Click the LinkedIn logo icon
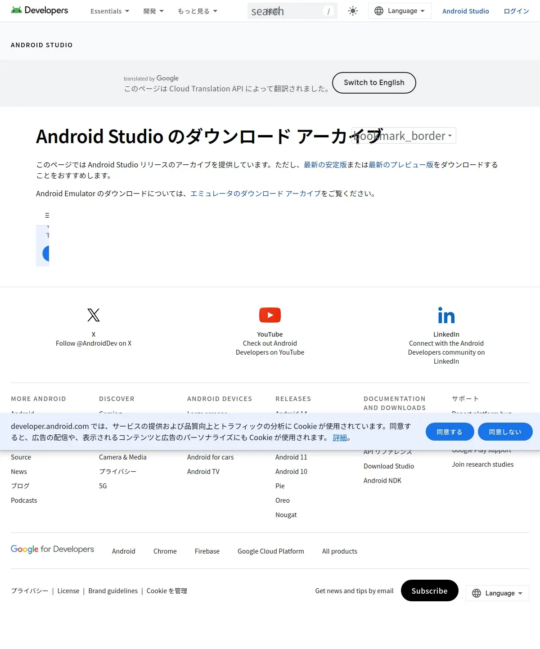The width and height of the screenshot is (540, 649). pos(446,315)
